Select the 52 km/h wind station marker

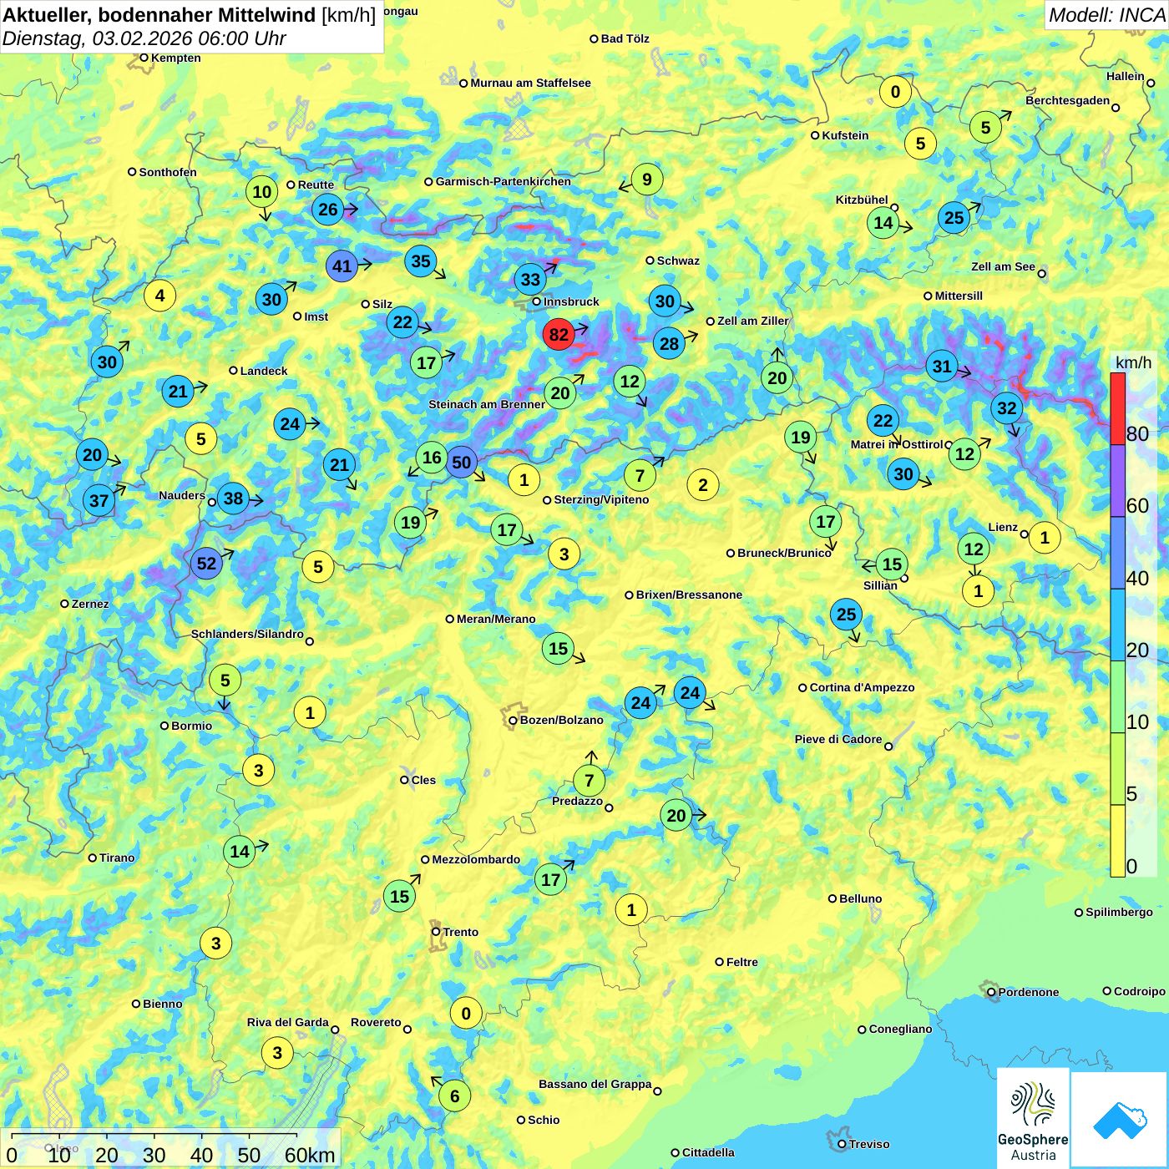206,564
